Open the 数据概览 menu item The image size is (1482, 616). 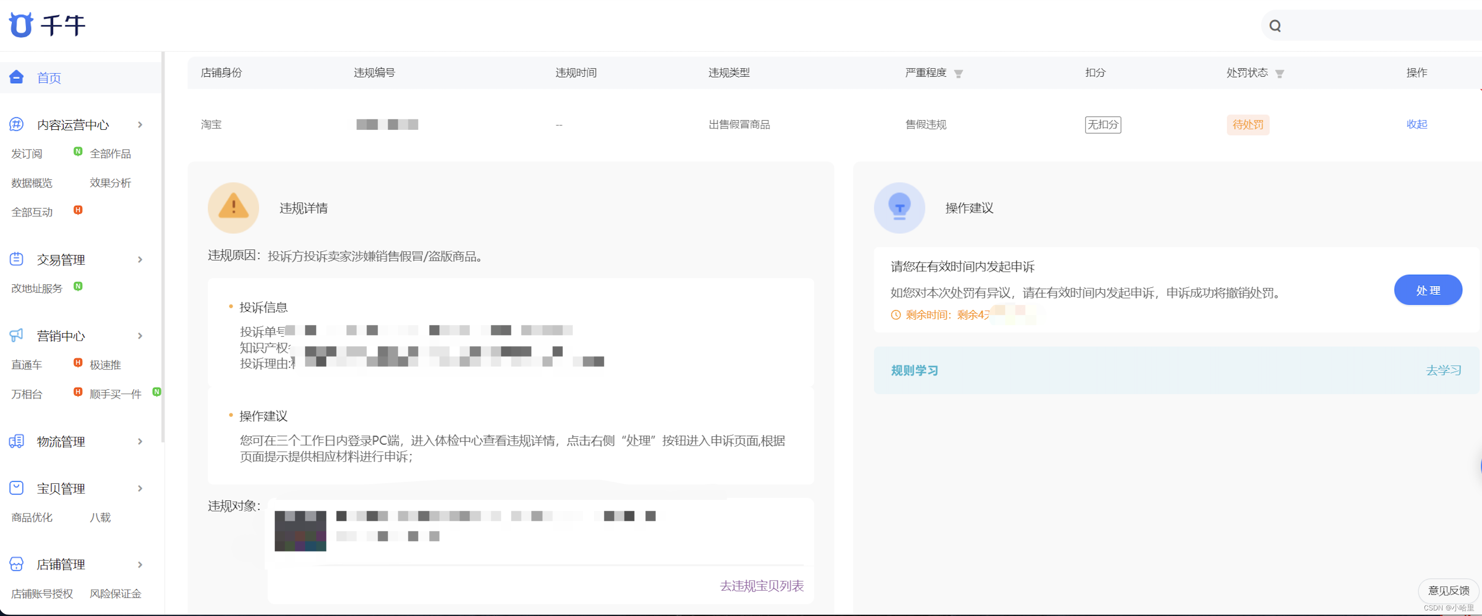pos(32,183)
